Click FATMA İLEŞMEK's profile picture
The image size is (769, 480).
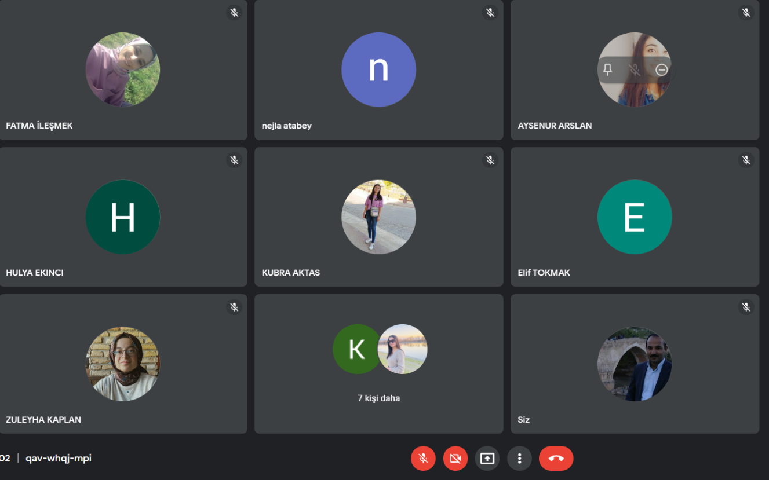(x=123, y=69)
